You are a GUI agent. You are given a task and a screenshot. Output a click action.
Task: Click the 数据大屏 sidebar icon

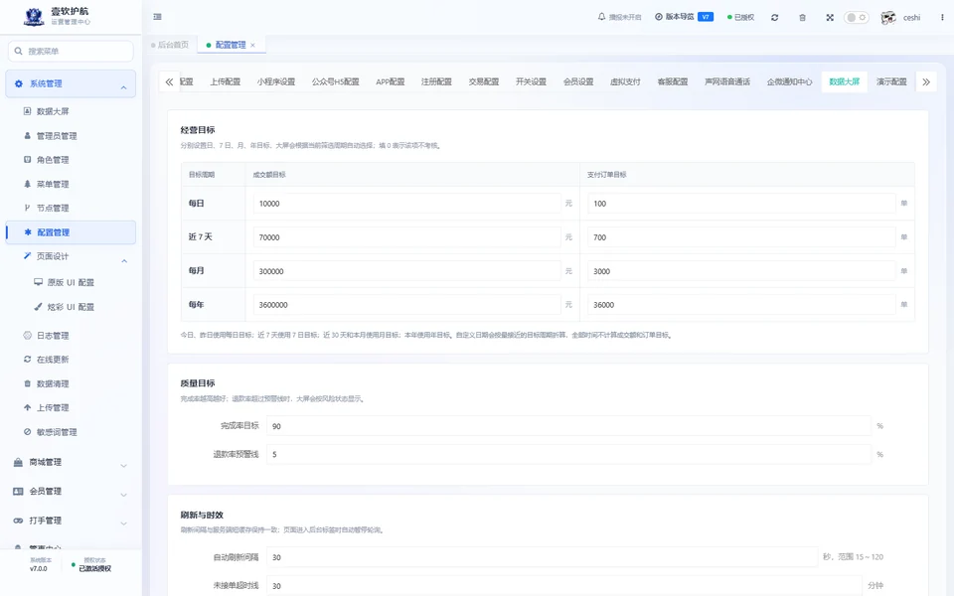click(27, 111)
